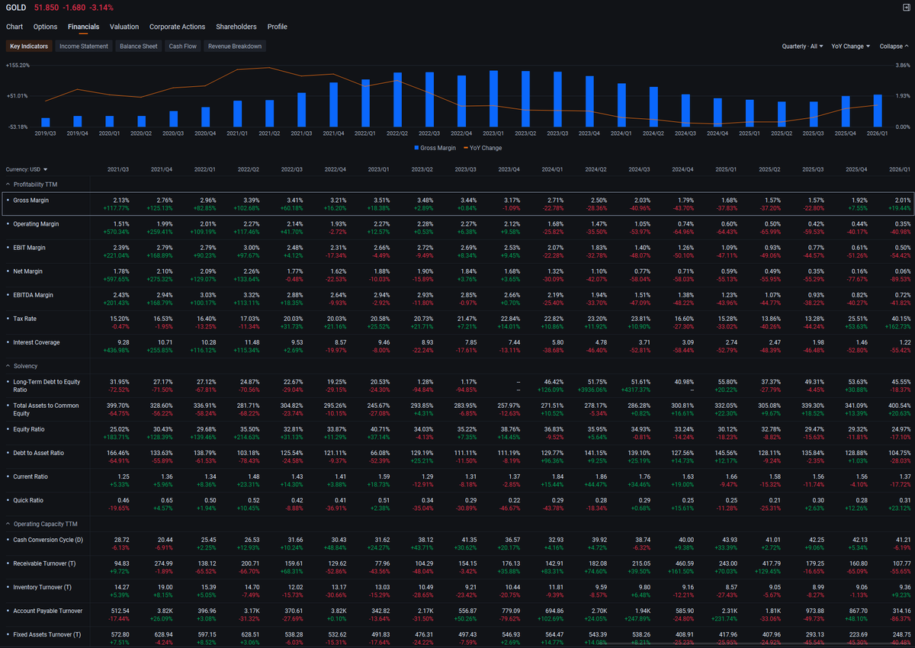915x648 pixels.
Task: Click the 2026/Q1 bar in the chart
Action: [x=878, y=111]
